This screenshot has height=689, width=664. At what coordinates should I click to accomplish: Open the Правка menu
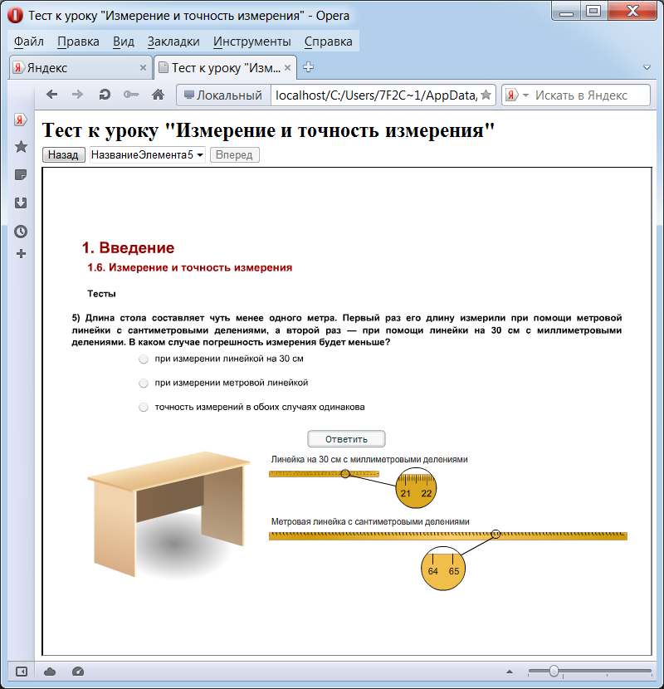[78, 42]
